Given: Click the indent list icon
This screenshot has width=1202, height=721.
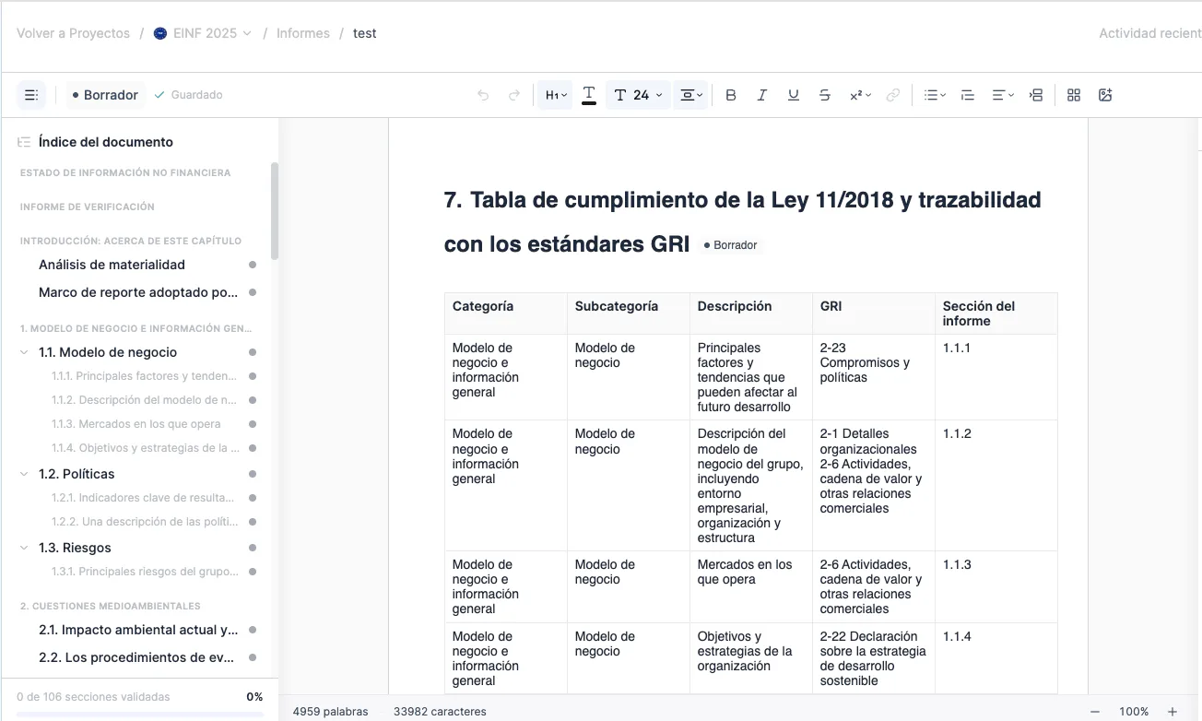Looking at the screenshot, I should pyautogui.click(x=967, y=95).
